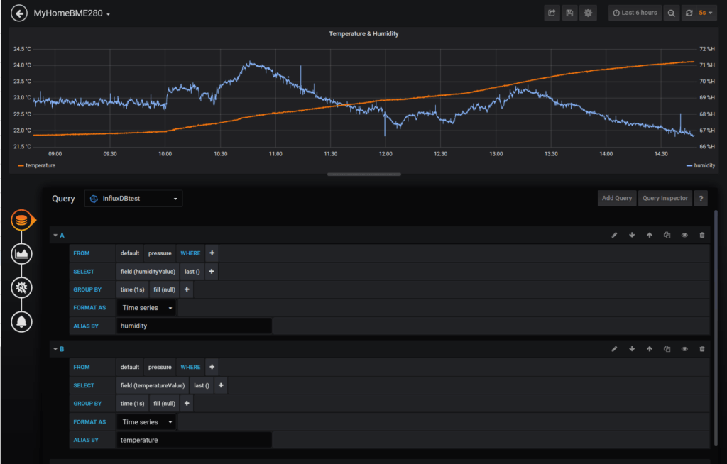Delete query A with trash icon
Screen dimensions: 727x464
(702, 235)
